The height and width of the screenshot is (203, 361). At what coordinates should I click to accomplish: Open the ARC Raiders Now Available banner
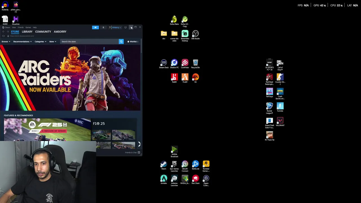(70, 78)
